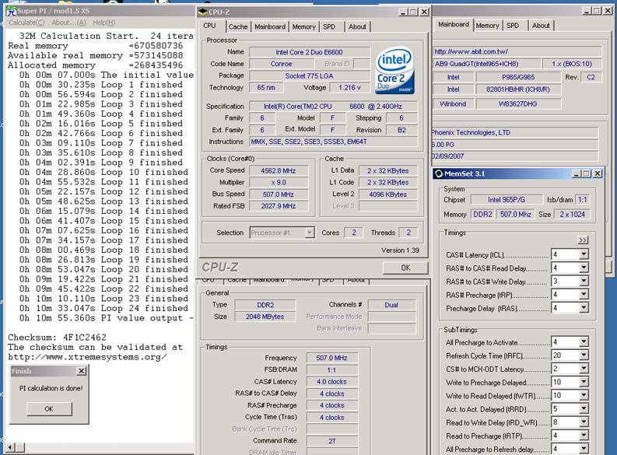Click OK in the Finish dialog

49,409
